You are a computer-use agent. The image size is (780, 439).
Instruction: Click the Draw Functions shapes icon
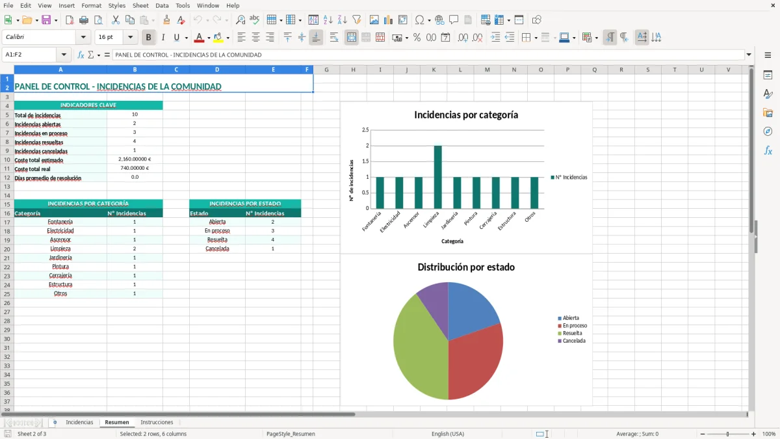(537, 20)
